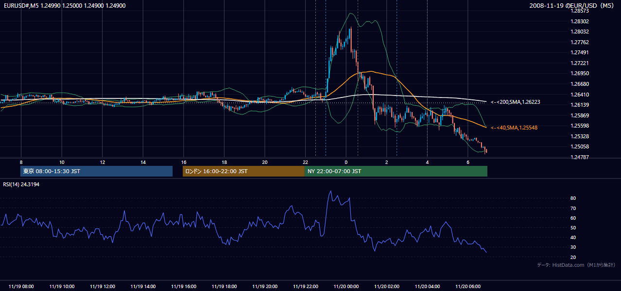The image size is (621, 291).
Task: Click bottom time label 11/19 20:00
Action: tap(265, 287)
